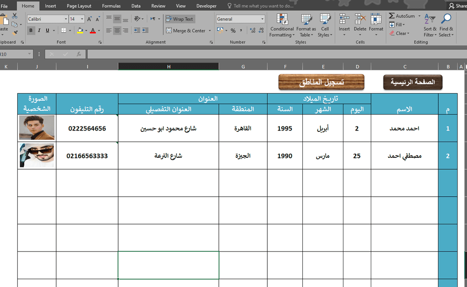The image size is (467, 287).
Task: Open Cell Styles gallery
Action: point(325,26)
